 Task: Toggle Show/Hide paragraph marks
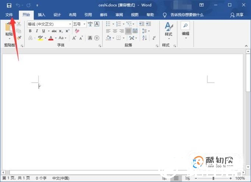154,38
